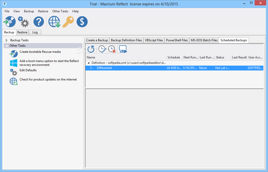
Task: Switch to the Backup main tab
Action: click(9, 32)
